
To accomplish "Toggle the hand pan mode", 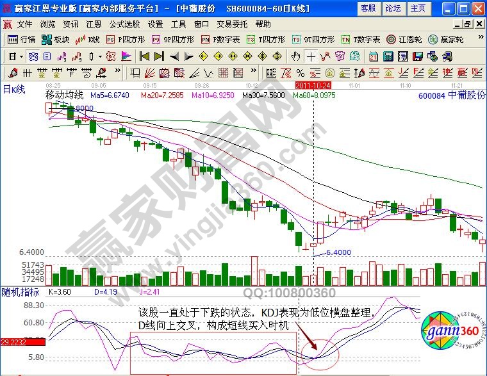I will (x=296, y=56).
